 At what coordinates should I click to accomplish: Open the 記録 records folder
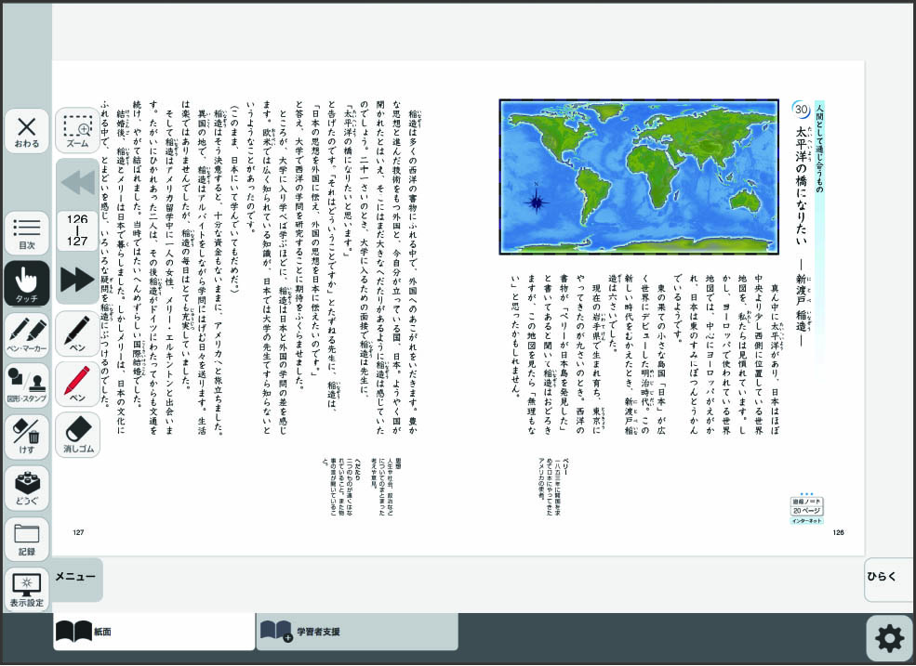tap(26, 539)
